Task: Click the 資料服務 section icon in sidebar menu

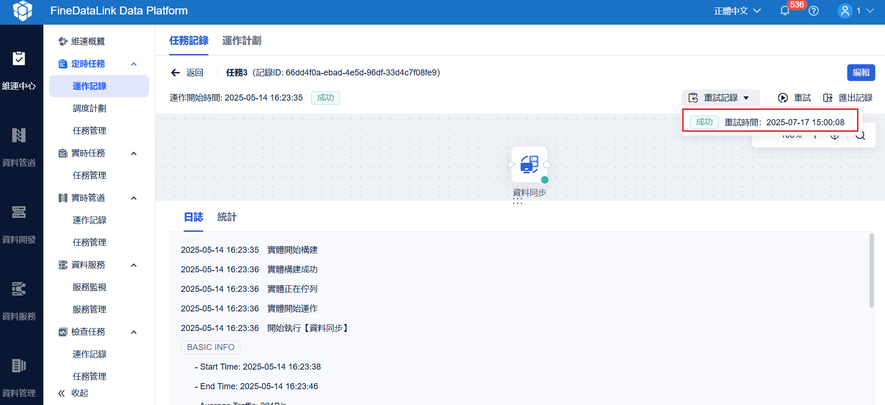Action: 63,265
